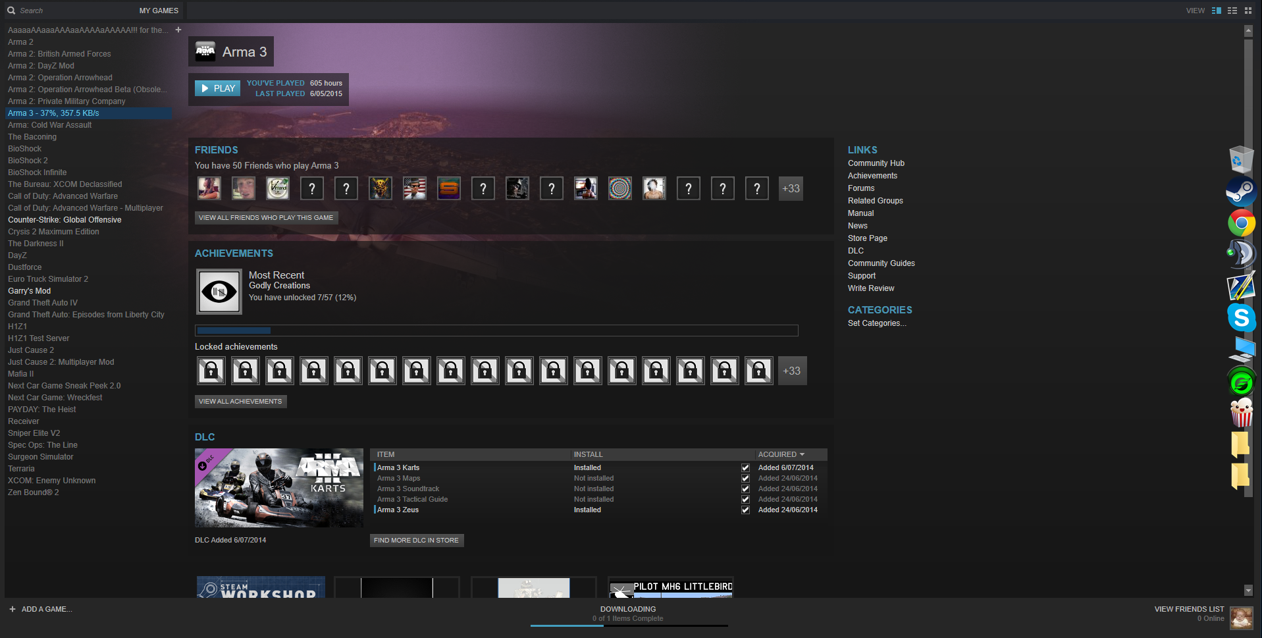Open the first friend's avatar in Friends
Image resolution: width=1262 pixels, height=638 pixels.
coord(209,189)
